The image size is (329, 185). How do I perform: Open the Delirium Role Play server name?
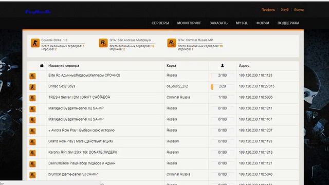click(82, 163)
